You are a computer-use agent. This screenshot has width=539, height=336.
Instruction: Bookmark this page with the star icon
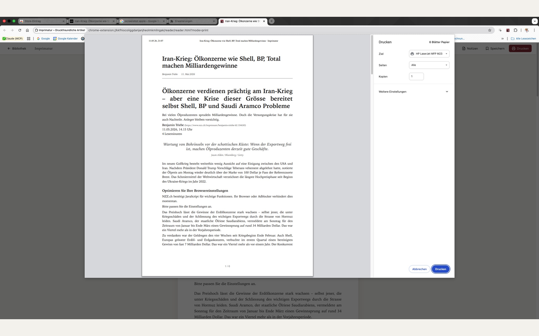click(490, 30)
